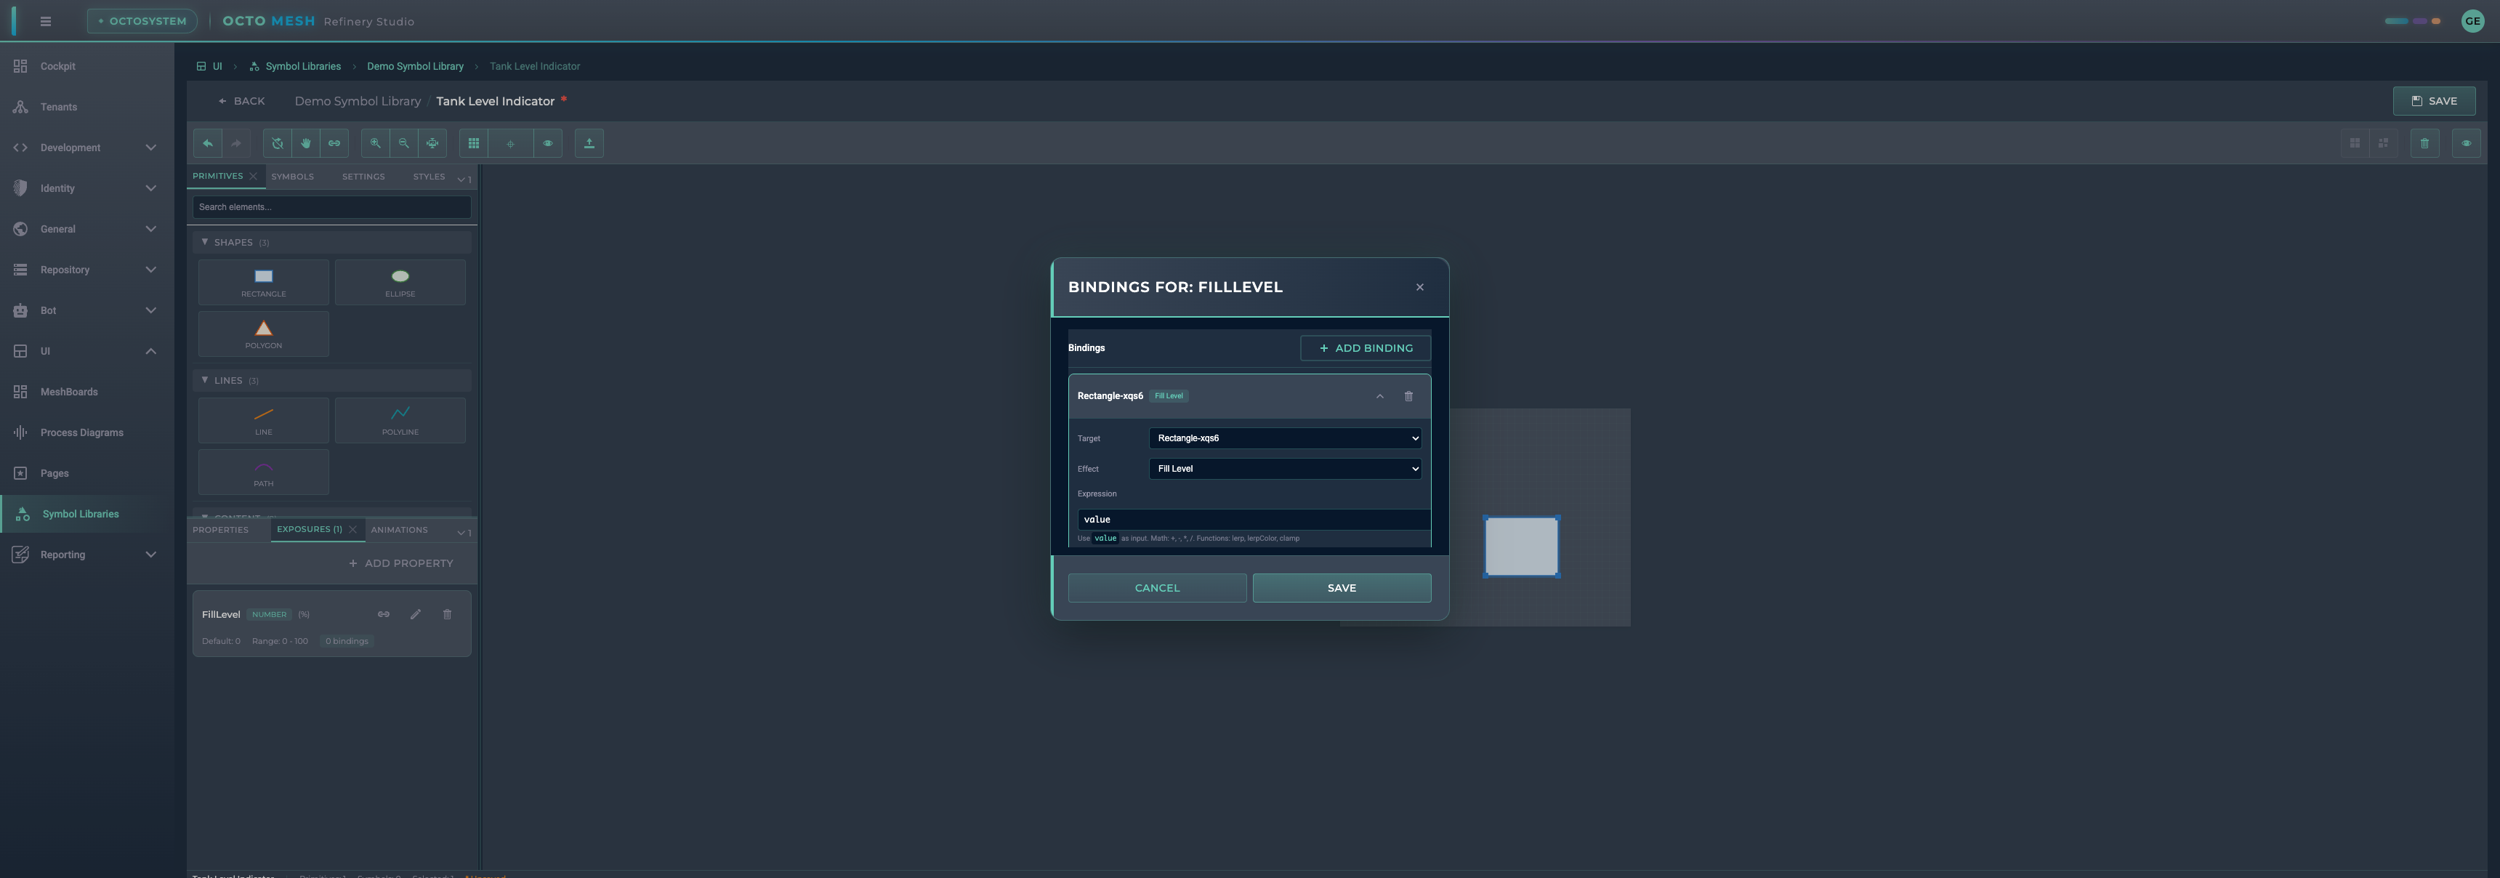This screenshot has height=878, width=2500.
Task: Click the pencil edit icon for FillLevel
Action: (416, 614)
